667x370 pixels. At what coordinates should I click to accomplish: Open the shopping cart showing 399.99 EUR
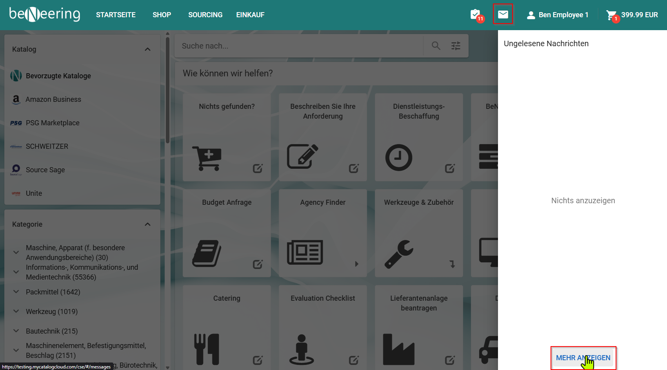pyautogui.click(x=632, y=15)
